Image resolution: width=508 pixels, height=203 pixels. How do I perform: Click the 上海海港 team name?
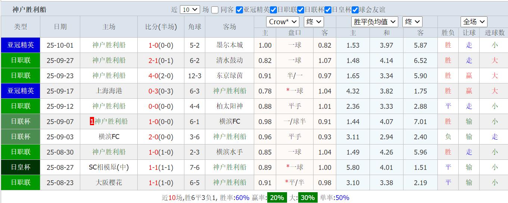point(109,91)
